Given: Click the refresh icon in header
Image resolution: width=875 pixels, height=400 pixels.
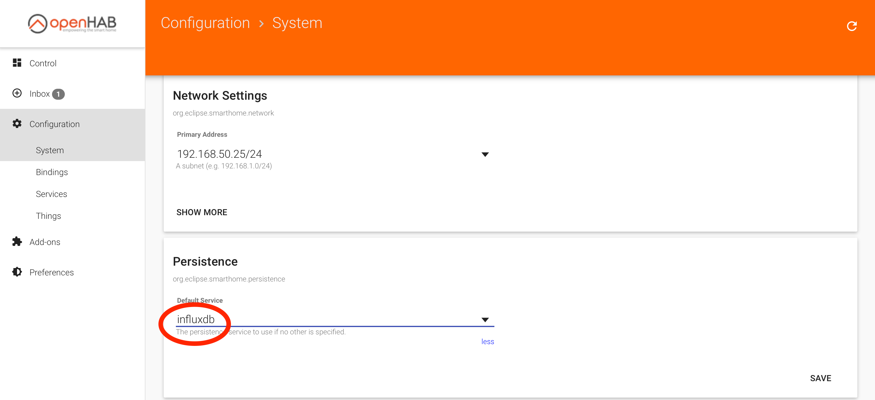Looking at the screenshot, I should pos(851,26).
